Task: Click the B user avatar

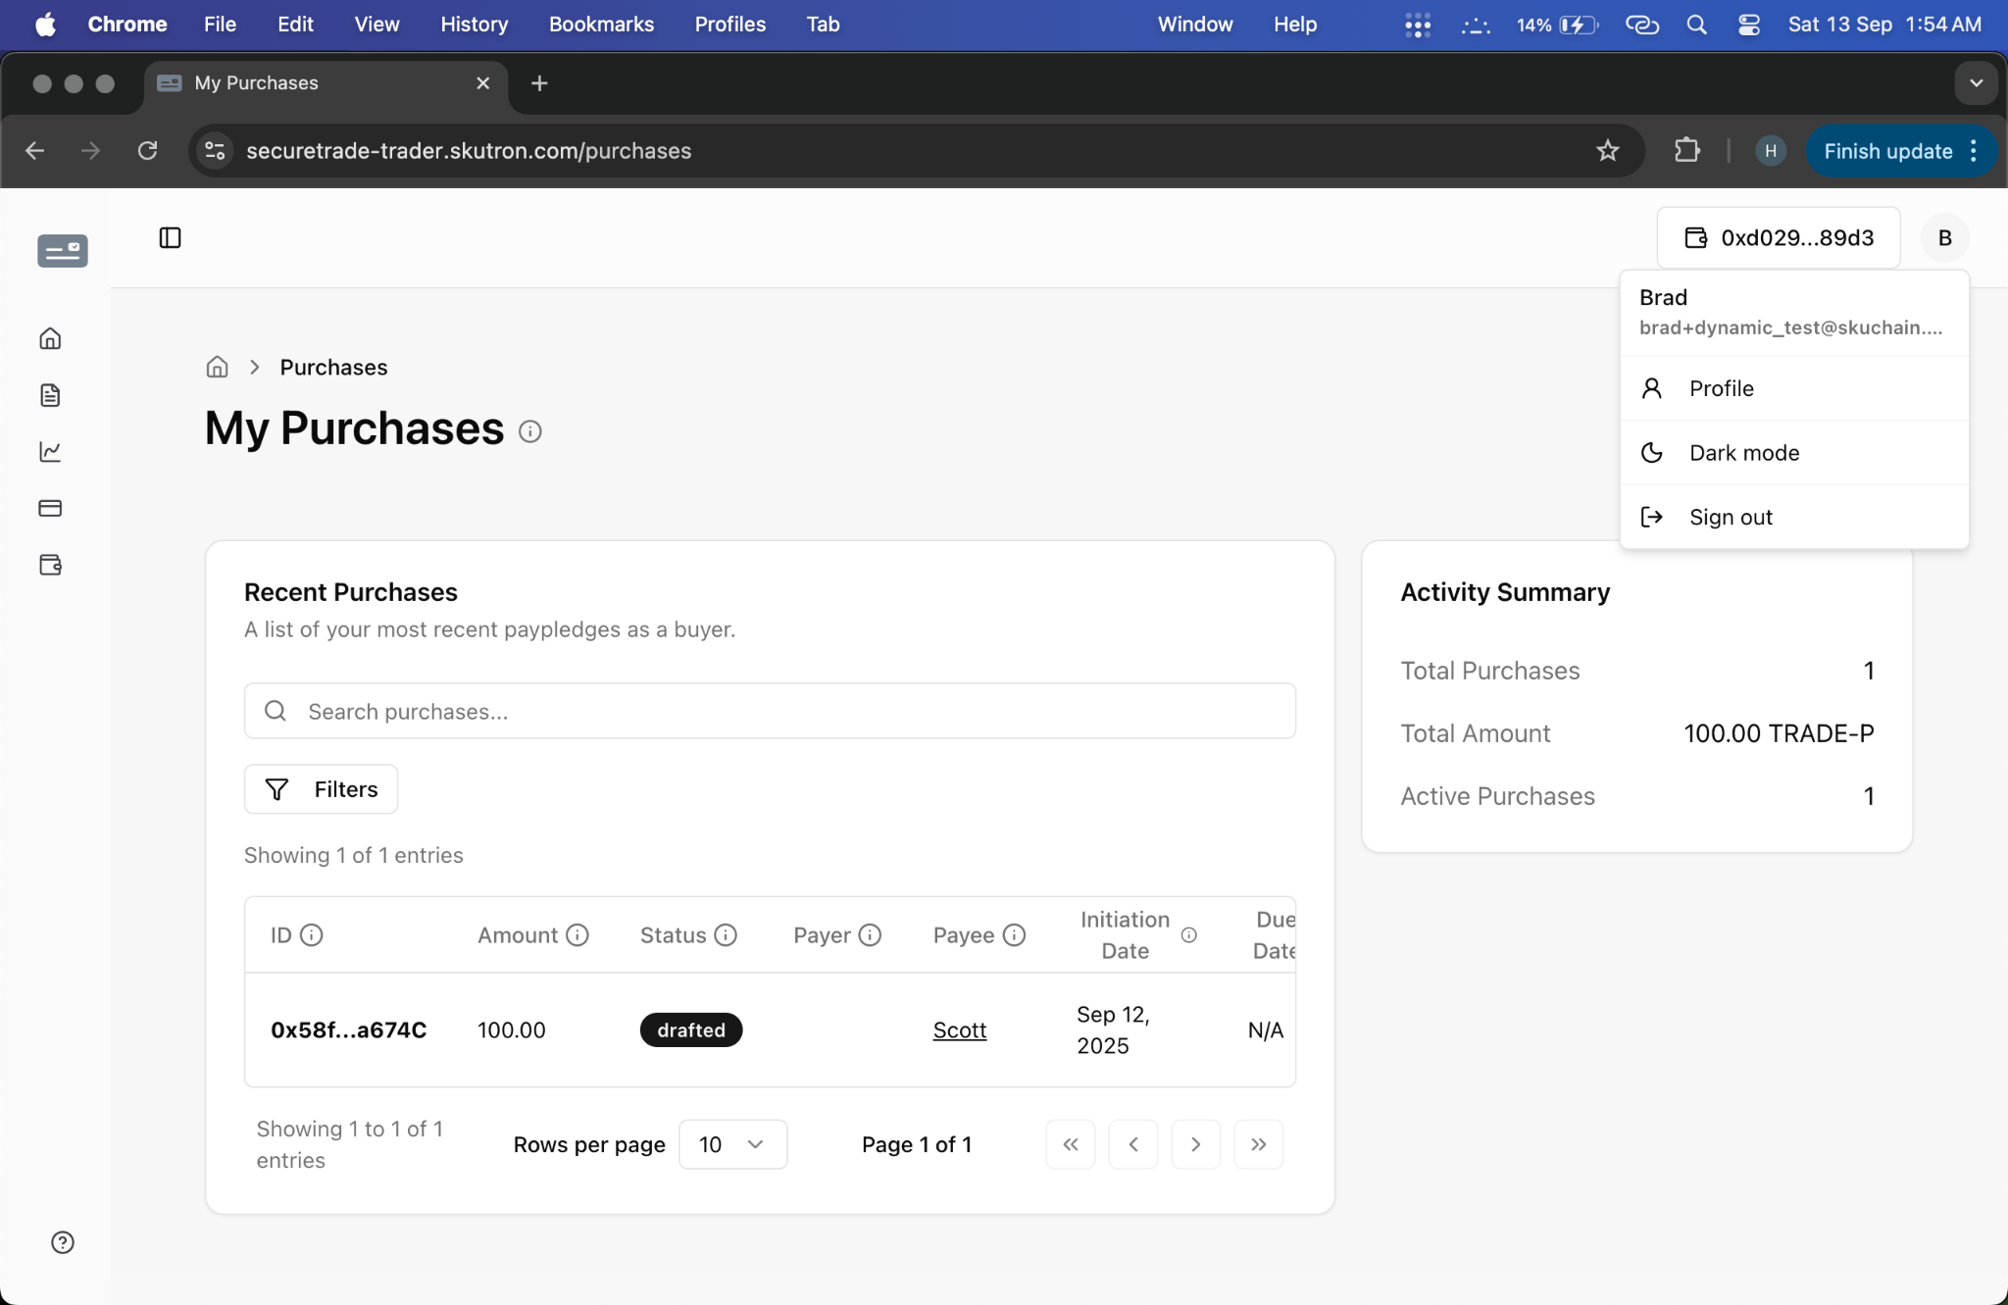Action: point(1945,237)
